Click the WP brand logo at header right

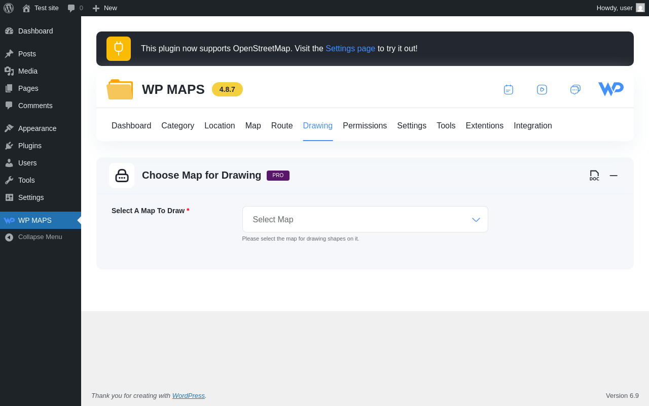611,89
